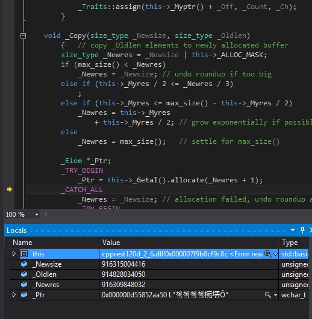Viewport: 312px width, 319px height.
Task: Open Locals window position dropdown arrow
Action: click(x=293, y=230)
